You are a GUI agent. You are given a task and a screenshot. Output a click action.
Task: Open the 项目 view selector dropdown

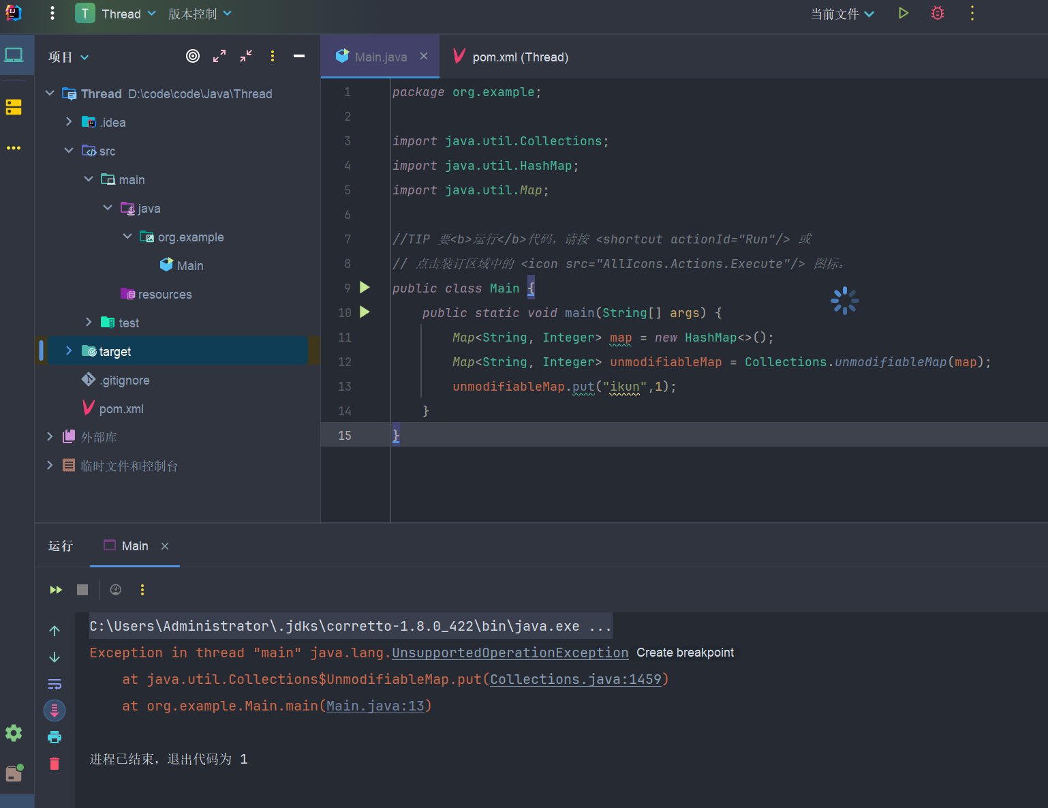pos(68,57)
